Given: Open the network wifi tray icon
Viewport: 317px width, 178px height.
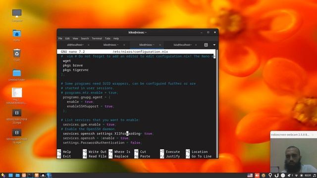Looking at the screenshot, I should point(297,176).
